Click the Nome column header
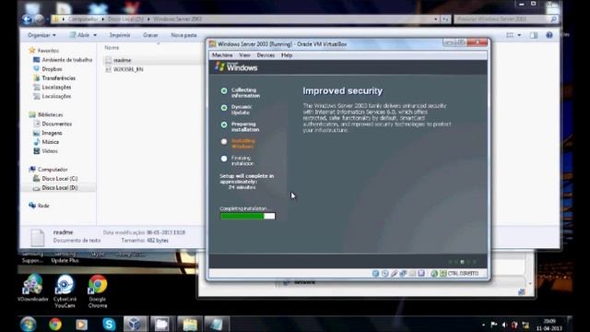Screen dimensions: 590x332 coord(112,48)
